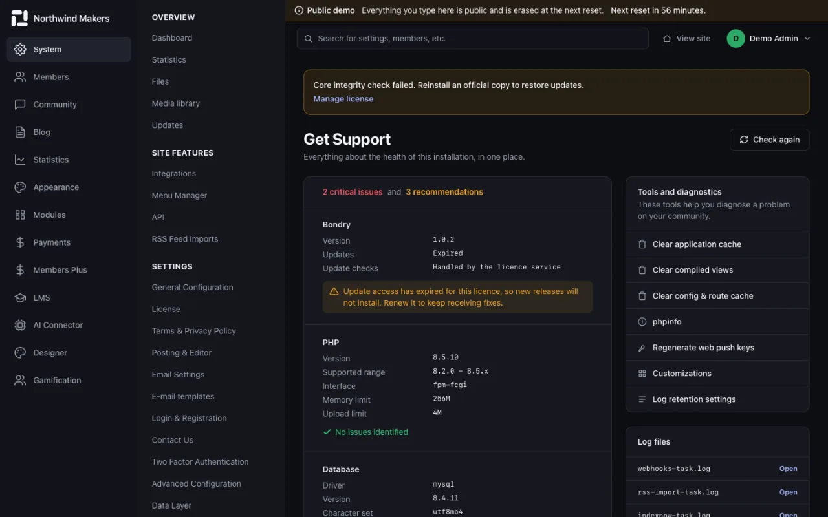Click the Payments dollar icon
The width and height of the screenshot is (828, 517).
tap(20, 242)
